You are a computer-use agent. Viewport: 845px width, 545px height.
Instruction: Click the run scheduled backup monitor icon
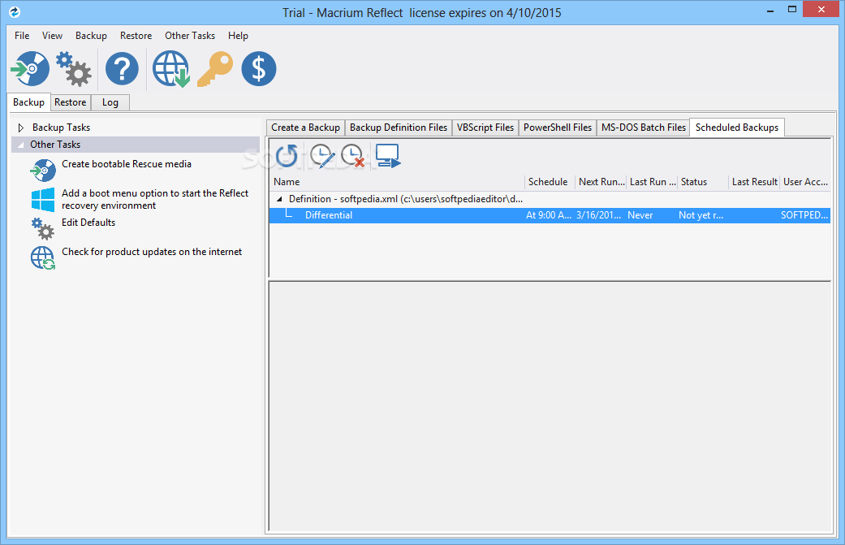[388, 156]
